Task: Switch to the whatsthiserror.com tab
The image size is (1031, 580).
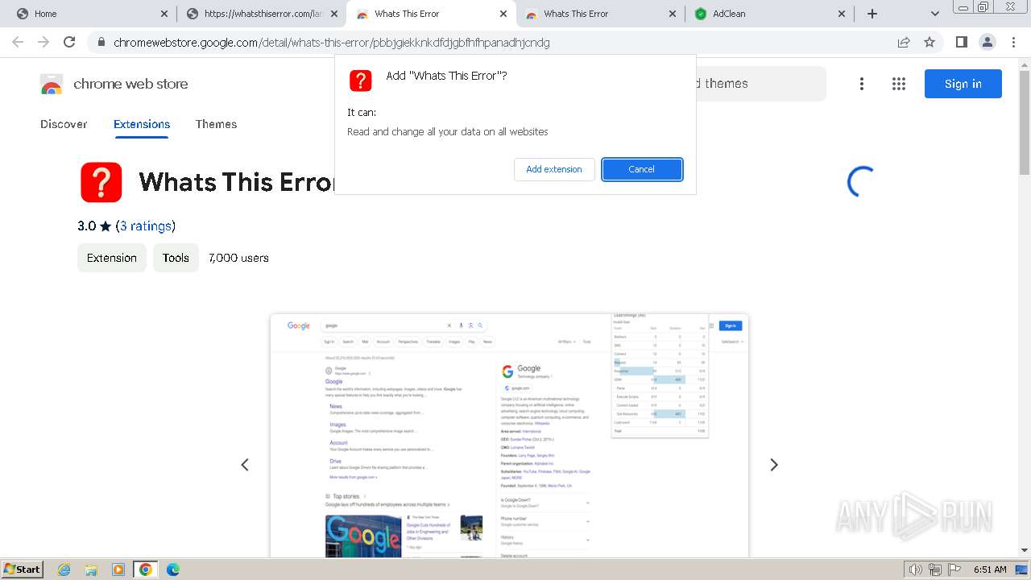Action: [x=263, y=14]
